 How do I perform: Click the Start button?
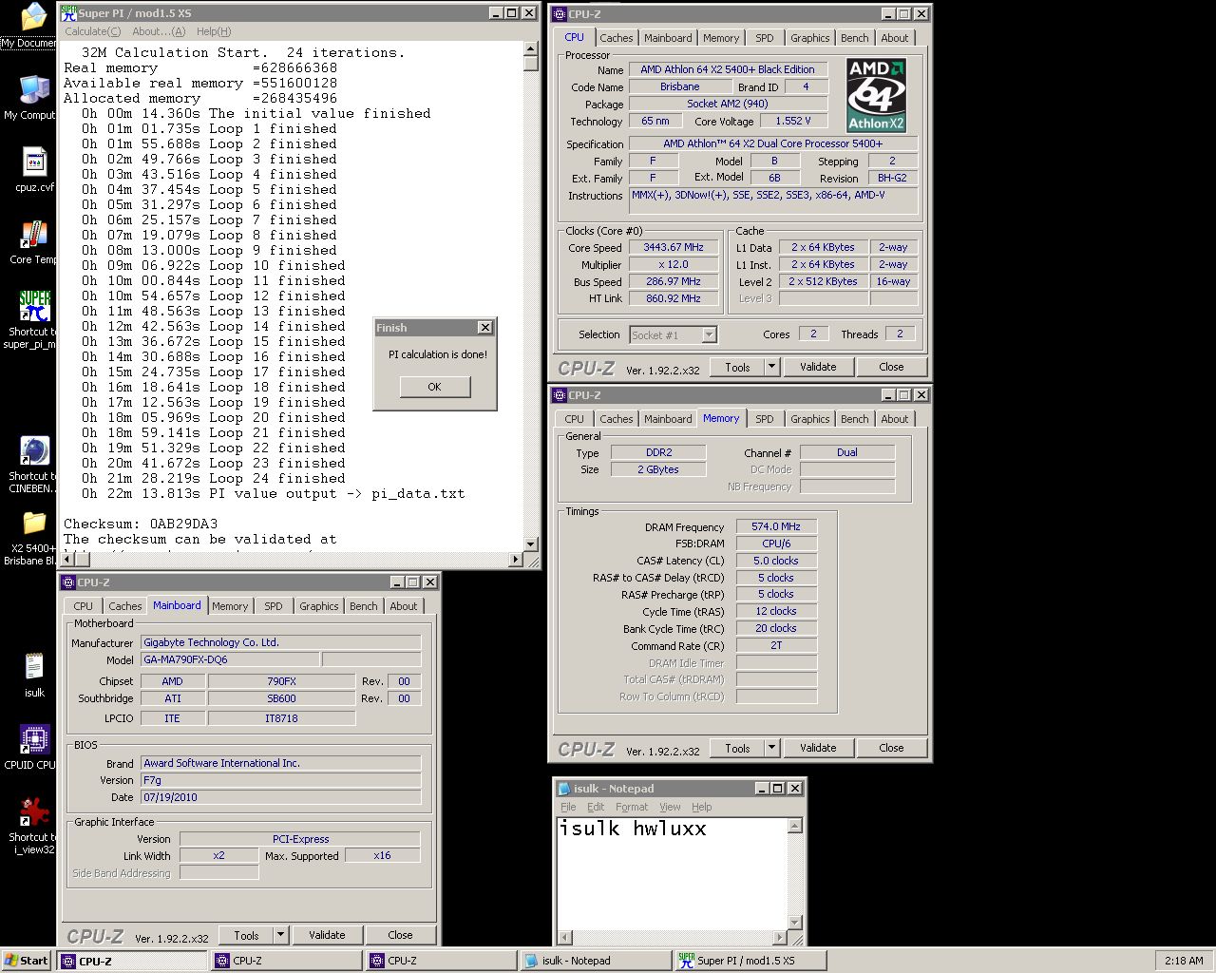click(26, 961)
